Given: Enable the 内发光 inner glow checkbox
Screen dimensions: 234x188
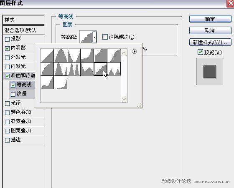Looking at the screenshot, I should point(7,67).
